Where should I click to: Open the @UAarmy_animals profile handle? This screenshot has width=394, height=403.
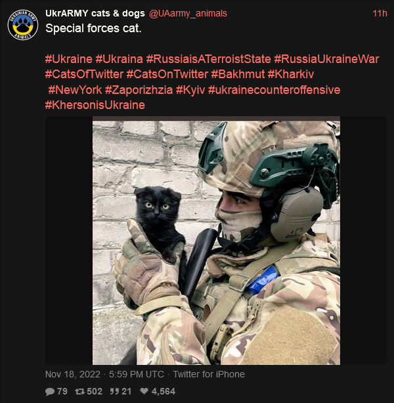pyautogui.click(x=188, y=13)
